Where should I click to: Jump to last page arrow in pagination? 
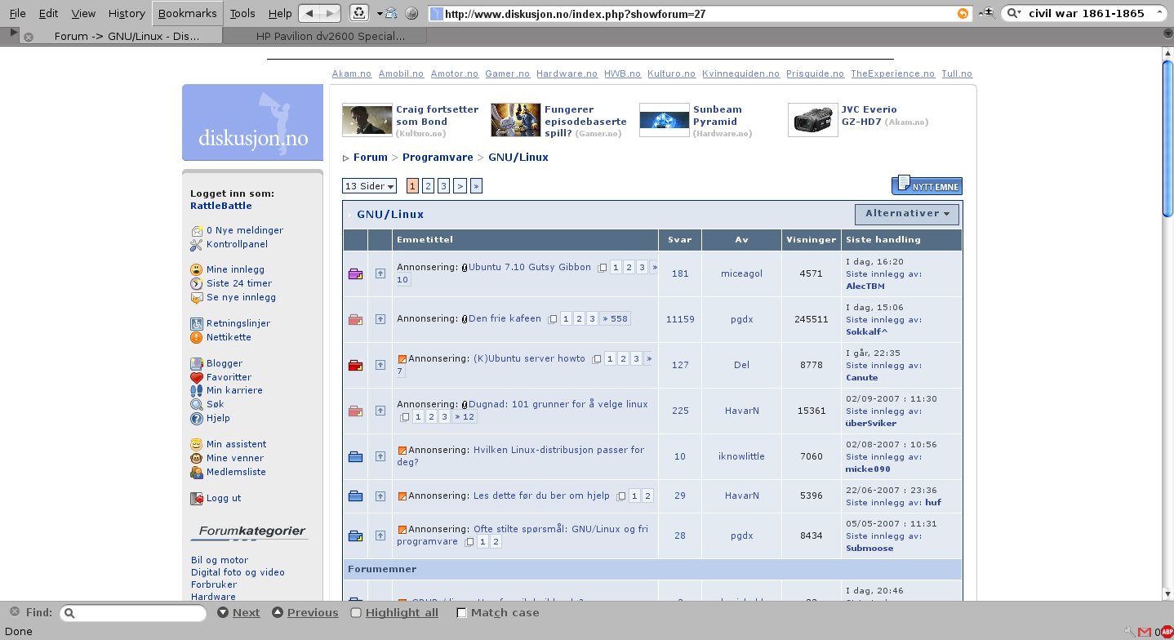click(x=476, y=186)
